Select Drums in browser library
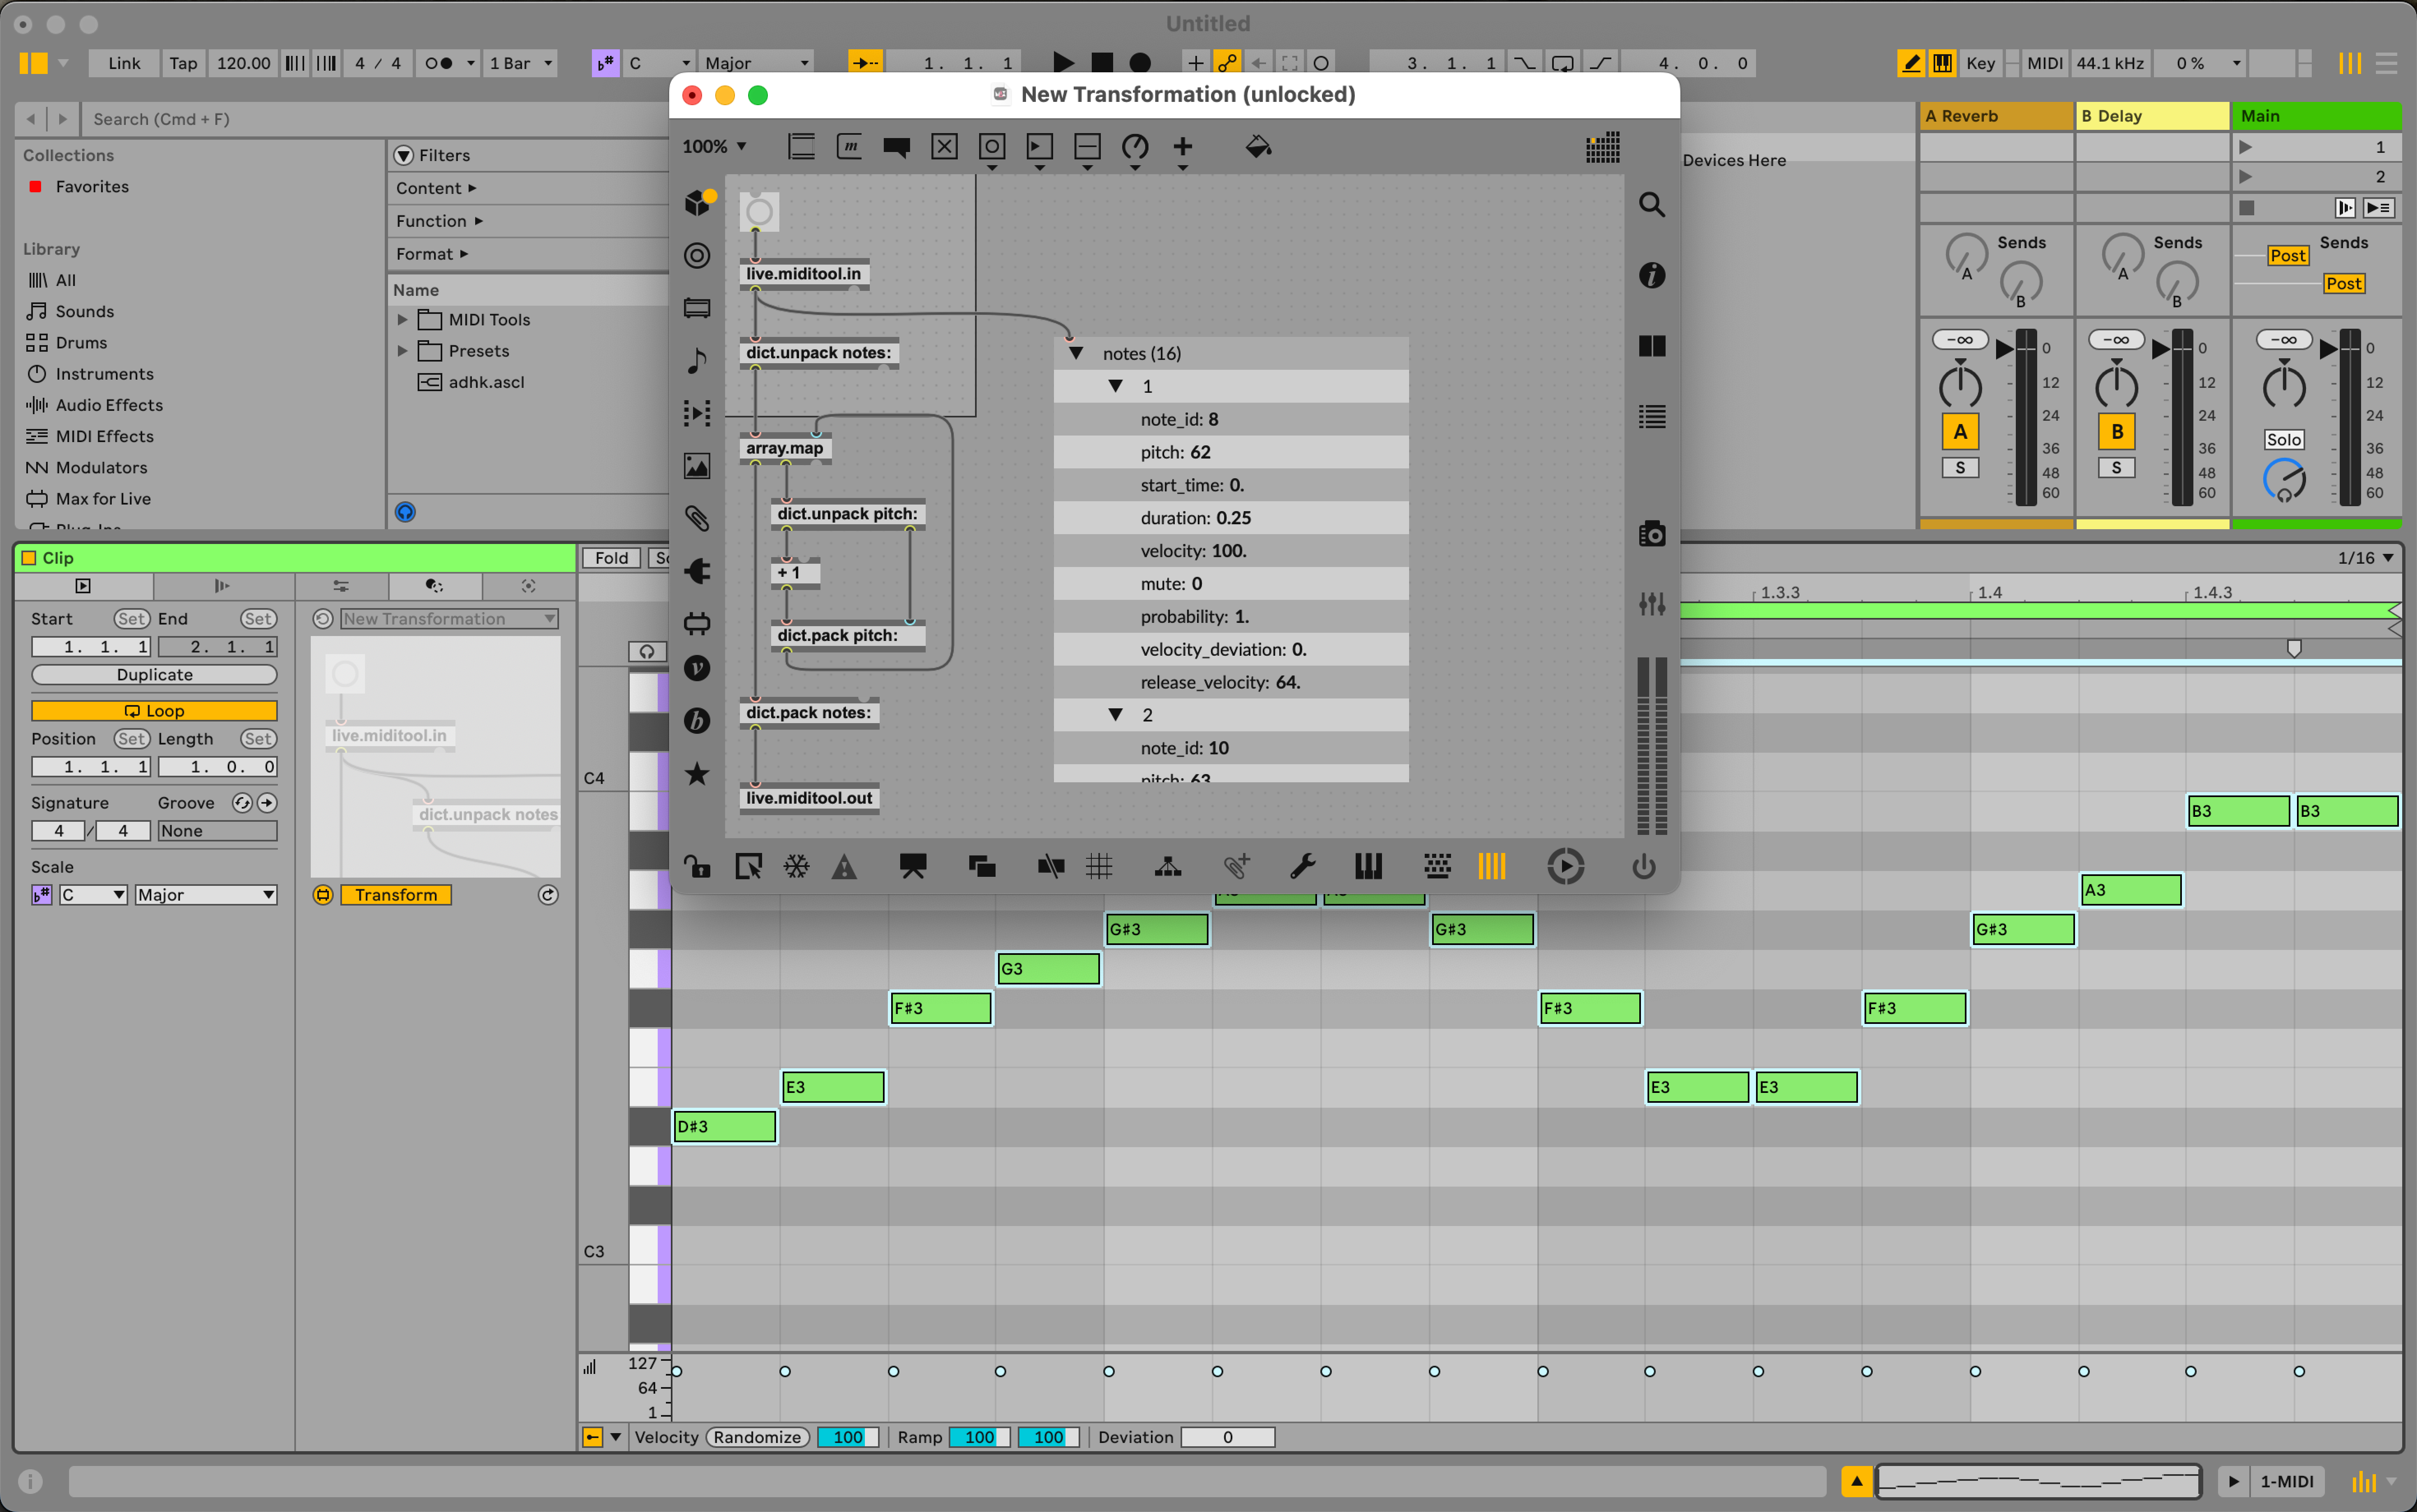 click(x=81, y=343)
